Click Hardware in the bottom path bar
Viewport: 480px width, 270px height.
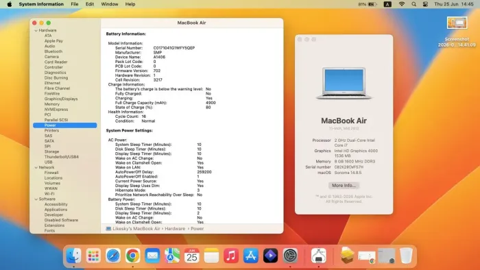[175, 229]
